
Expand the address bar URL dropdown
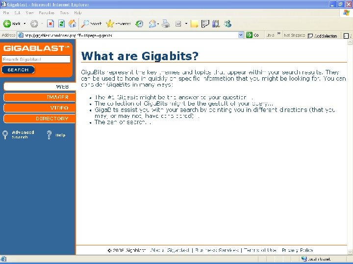pyautogui.click(x=241, y=35)
